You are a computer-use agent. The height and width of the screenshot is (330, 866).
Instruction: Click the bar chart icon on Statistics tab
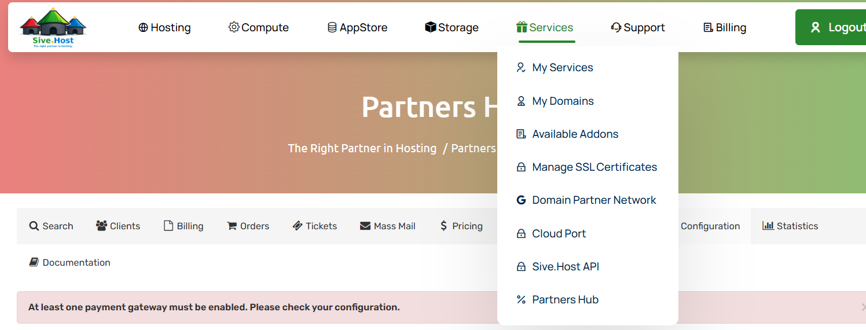[768, 226]
